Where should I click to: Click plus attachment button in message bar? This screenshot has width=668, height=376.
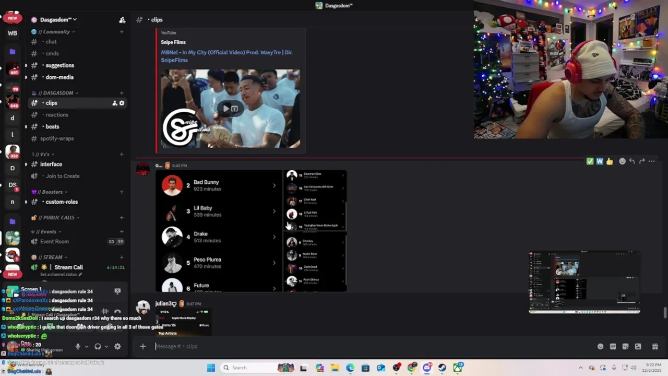click(x=142, y=346)
